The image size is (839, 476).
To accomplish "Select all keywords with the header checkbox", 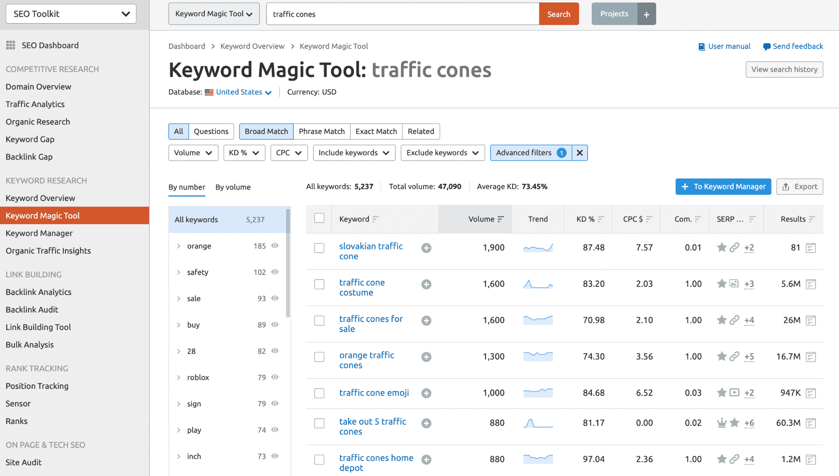I will 319,218.
